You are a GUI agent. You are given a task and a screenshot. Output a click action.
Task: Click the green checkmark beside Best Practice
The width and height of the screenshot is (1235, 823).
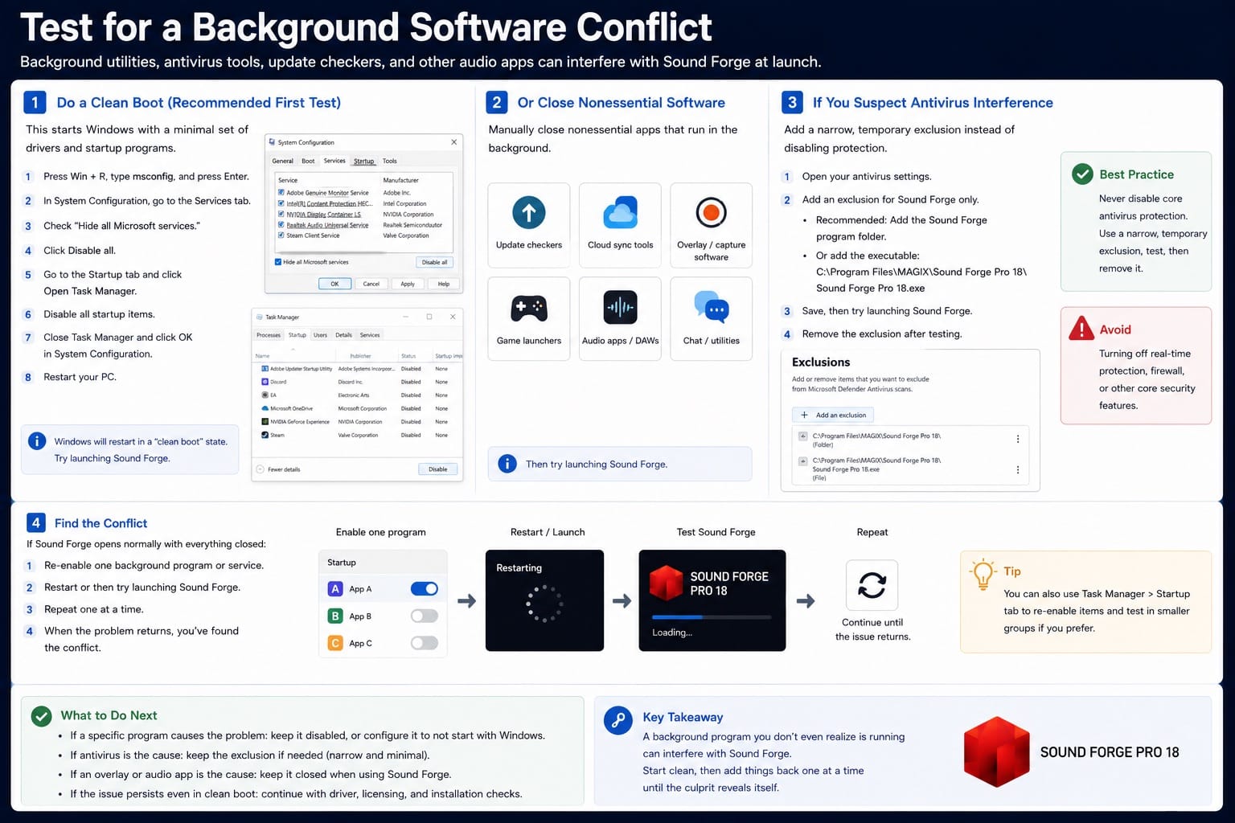(x=1082, y=174)
